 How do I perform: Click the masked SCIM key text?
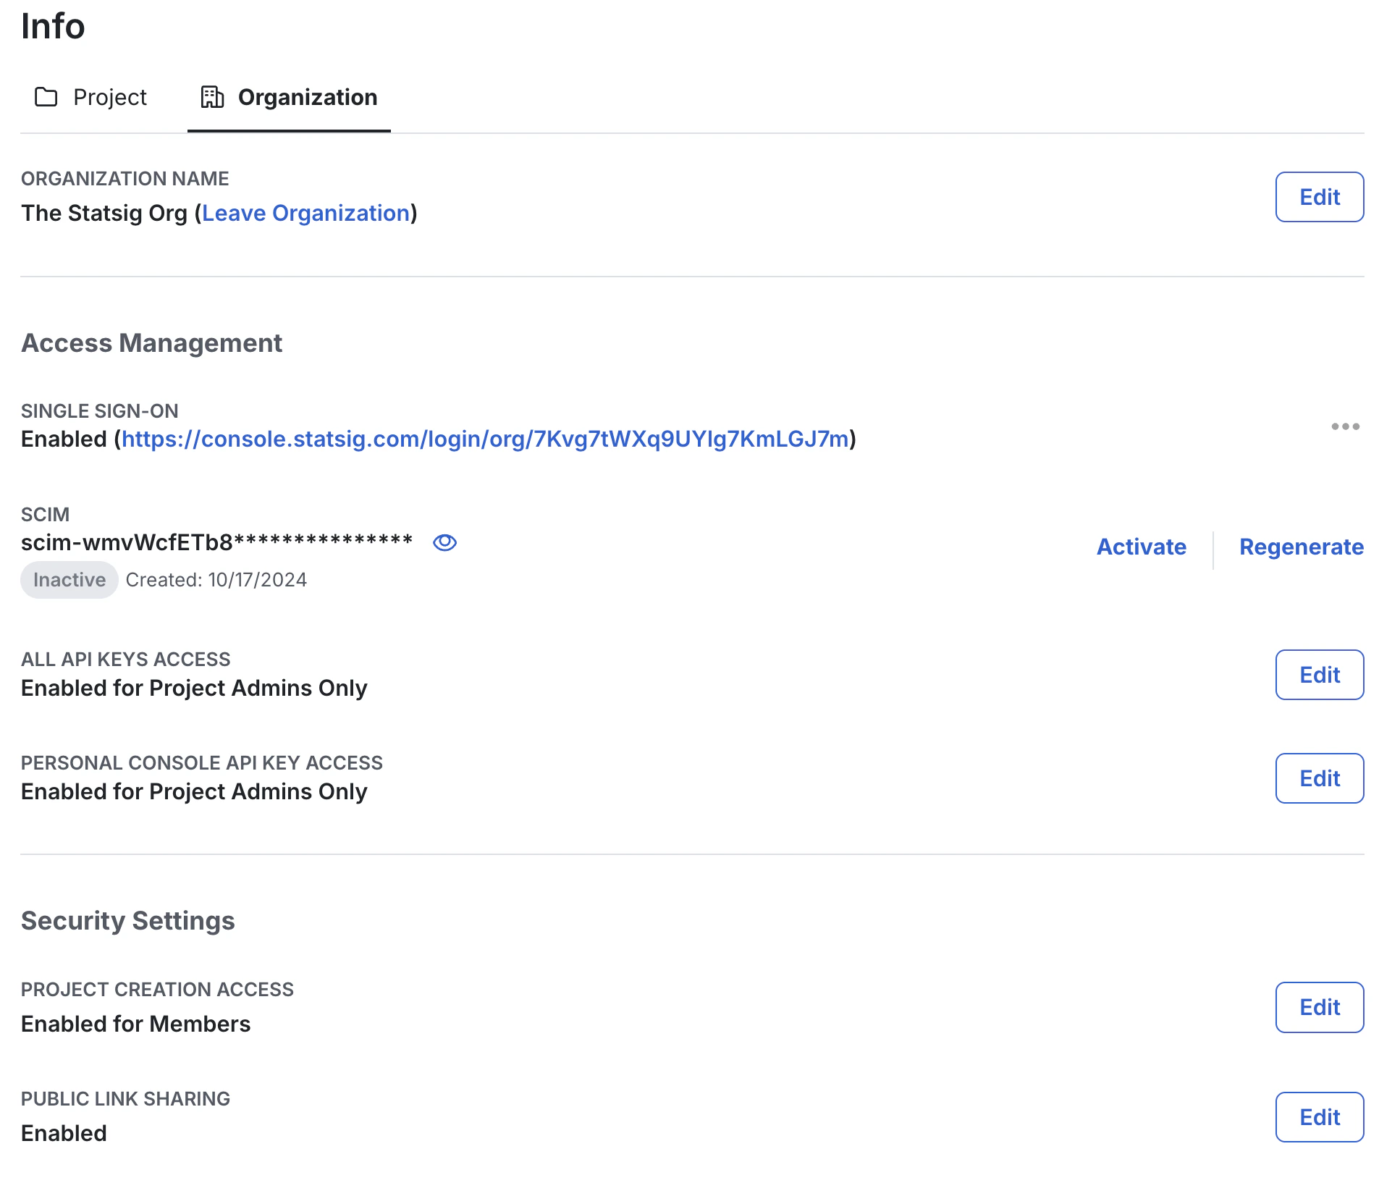click(x=216, y=539)
